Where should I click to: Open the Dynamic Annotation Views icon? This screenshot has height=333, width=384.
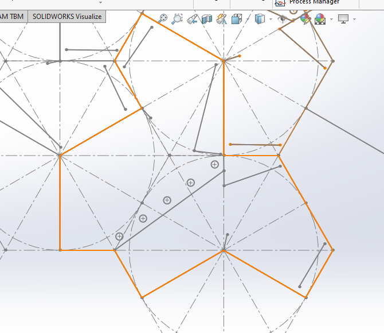click(x=222, y=19)
